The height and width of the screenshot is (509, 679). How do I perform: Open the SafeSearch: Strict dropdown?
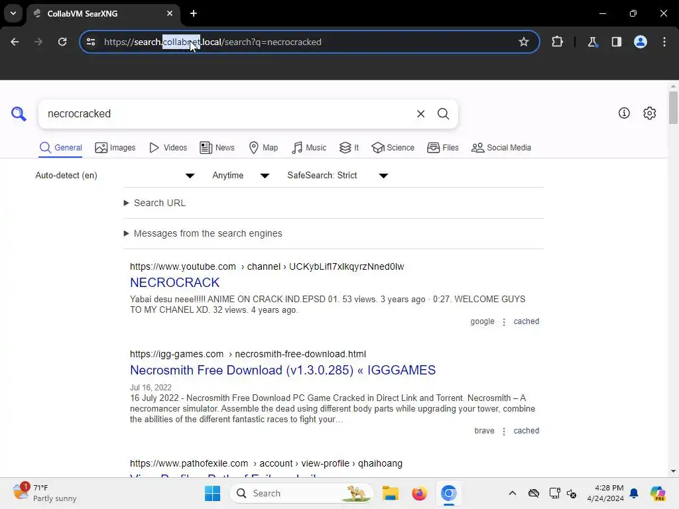(x=338, y=175)
